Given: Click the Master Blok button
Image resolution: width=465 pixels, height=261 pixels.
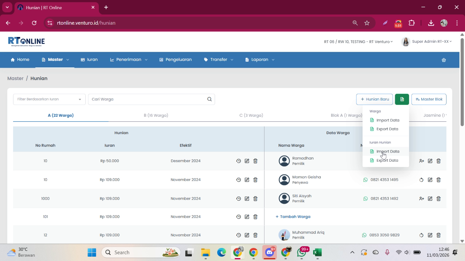Looking at the screenshot, I should coord(429,99).
